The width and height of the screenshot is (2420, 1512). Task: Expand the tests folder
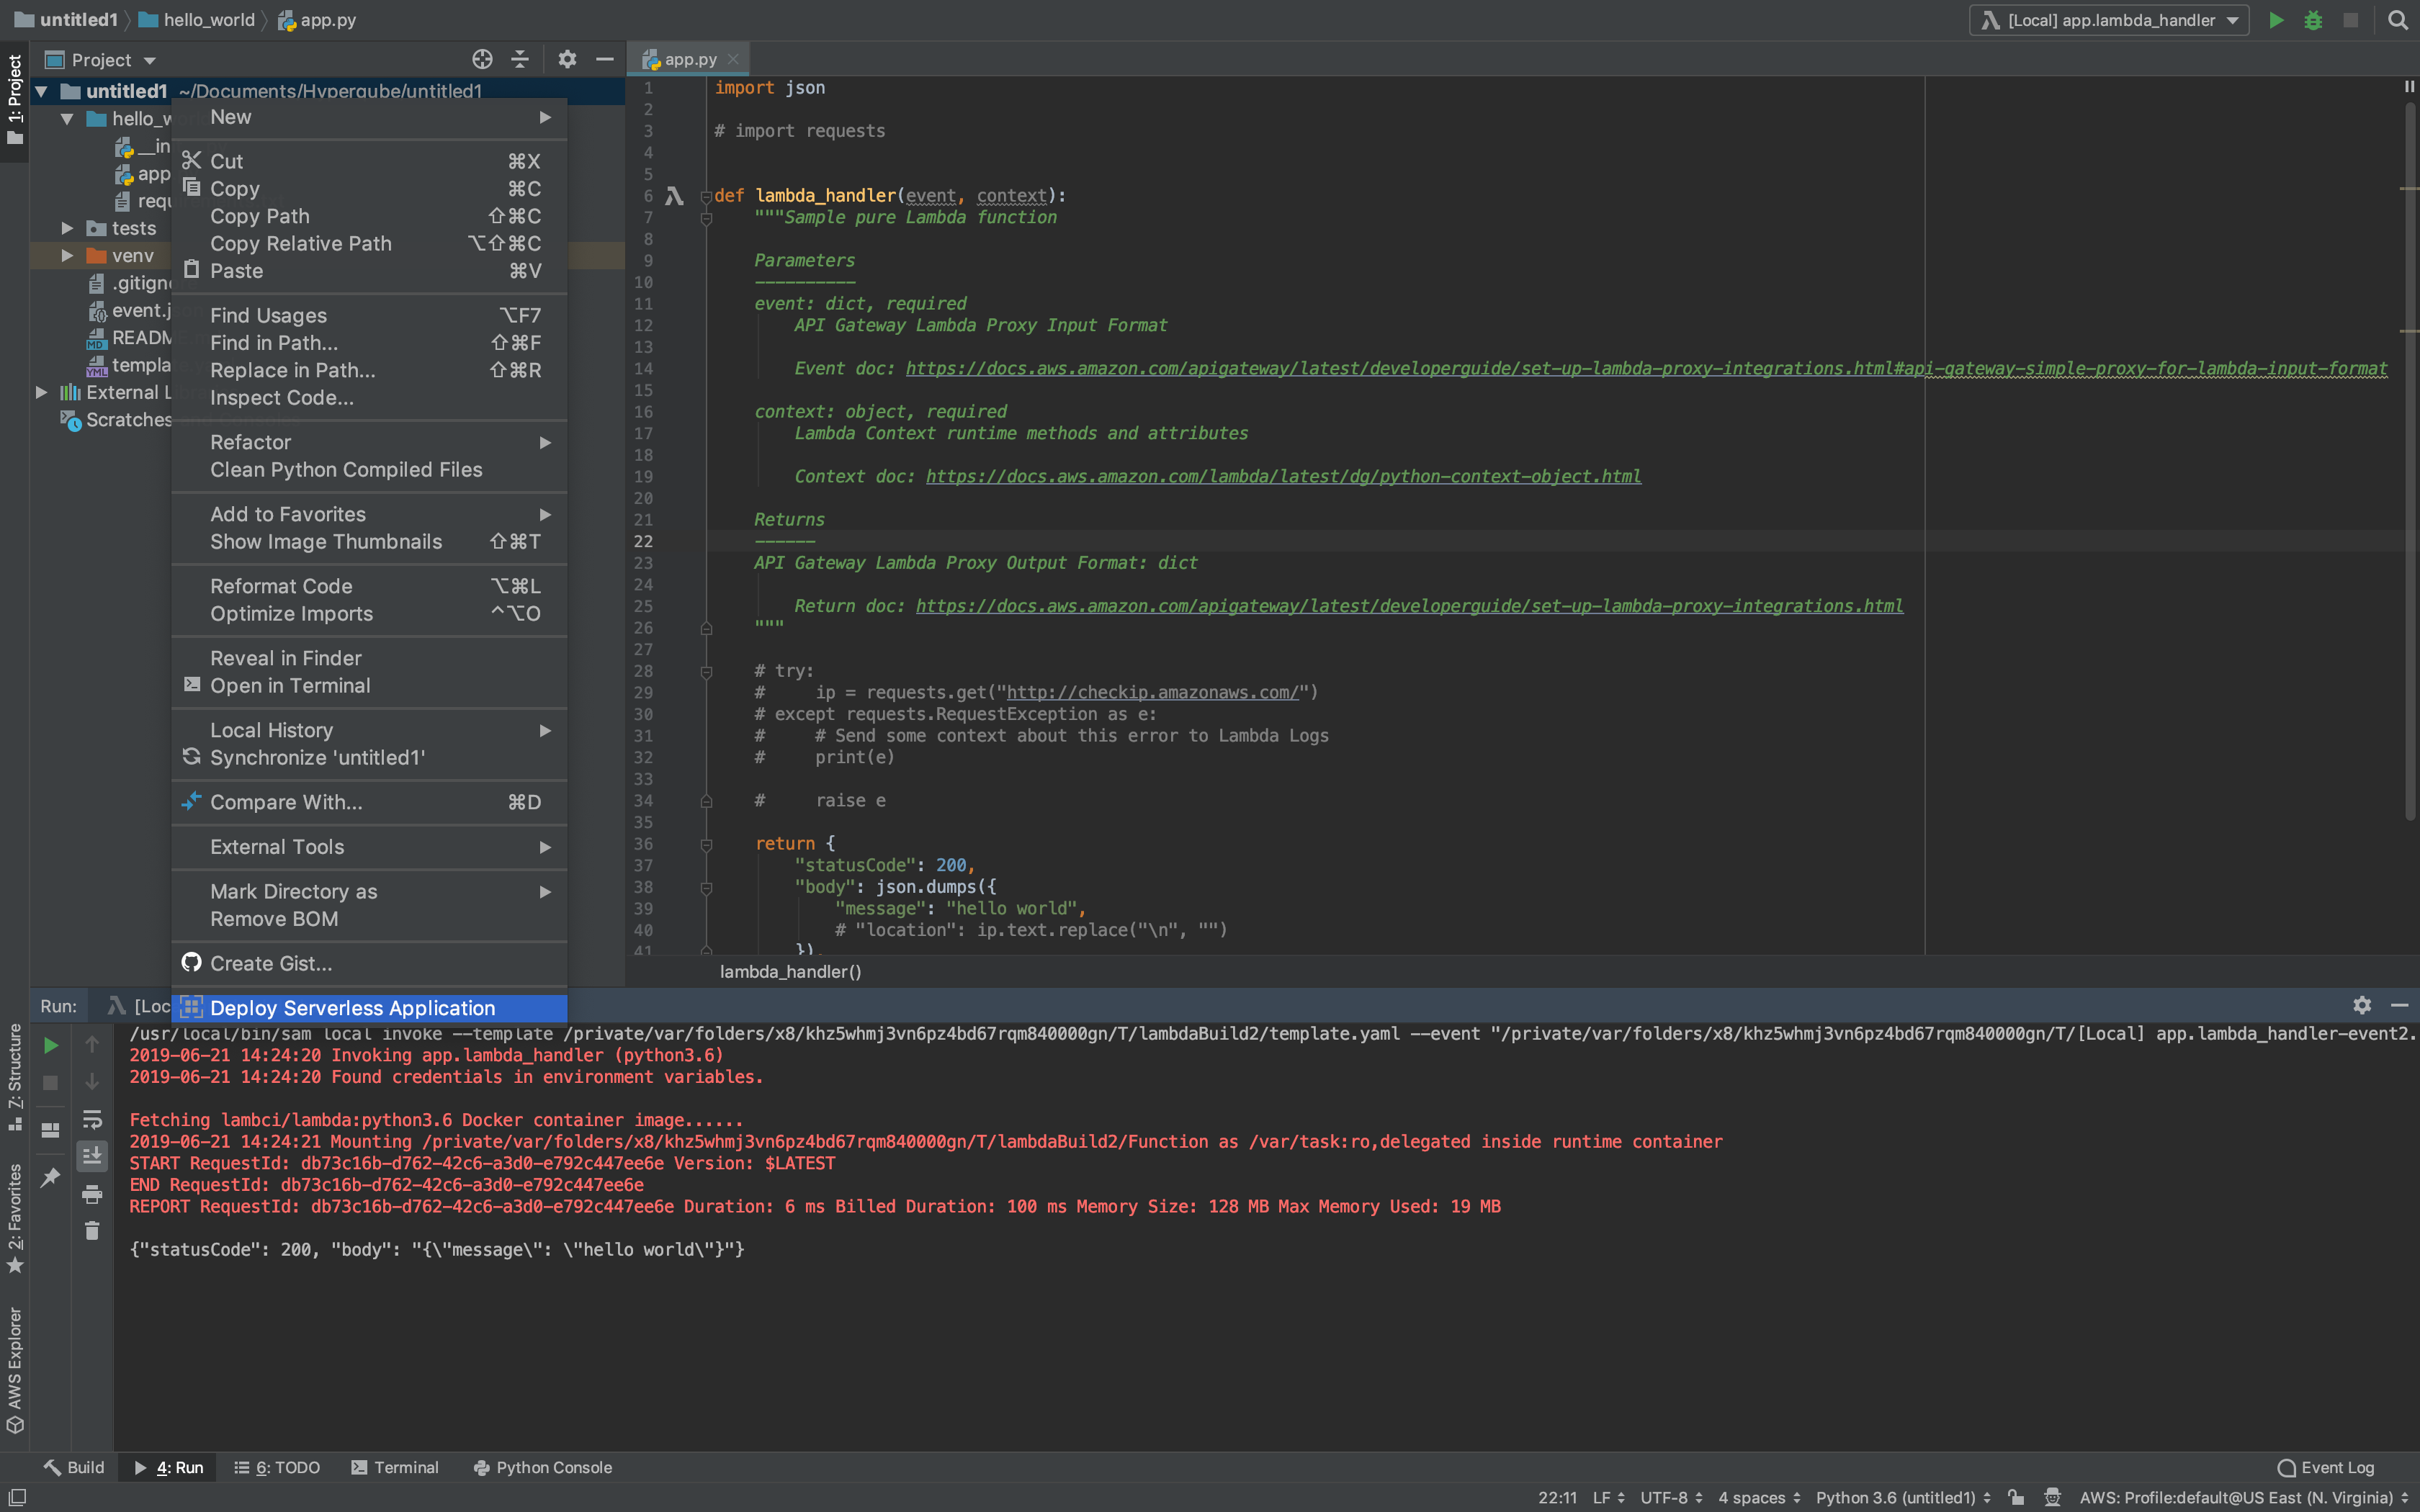point(67,228)
